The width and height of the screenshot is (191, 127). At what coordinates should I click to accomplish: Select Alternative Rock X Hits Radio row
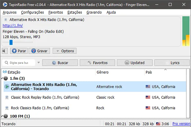[x=95, y=86]
